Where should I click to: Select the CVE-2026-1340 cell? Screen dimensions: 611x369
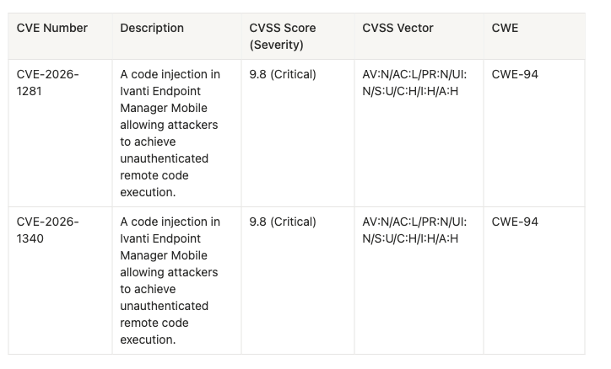pos(48,230)
